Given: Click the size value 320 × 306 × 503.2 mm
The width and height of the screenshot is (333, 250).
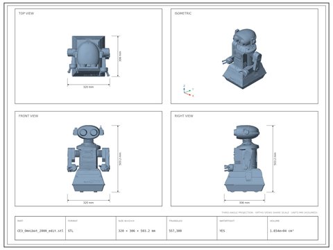Looking at the screenshot, I should tap(137, 231).
